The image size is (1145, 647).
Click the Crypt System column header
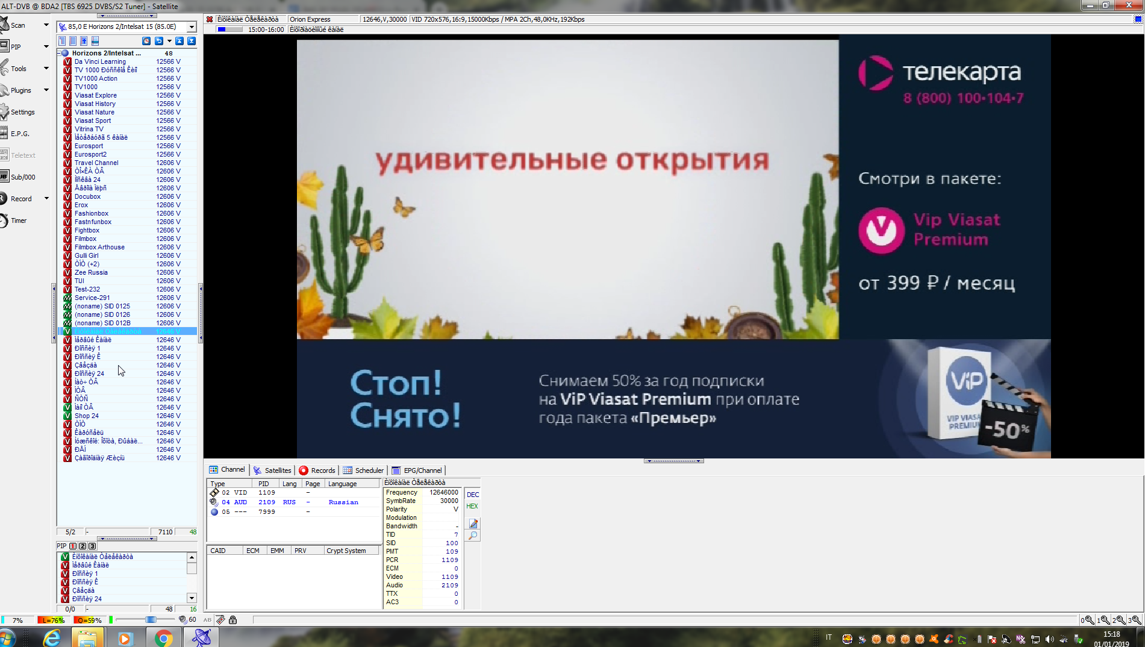click(x=351, y=551)
